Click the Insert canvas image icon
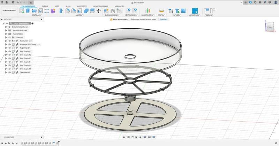 pyautogui.click(x=183, y=11)
